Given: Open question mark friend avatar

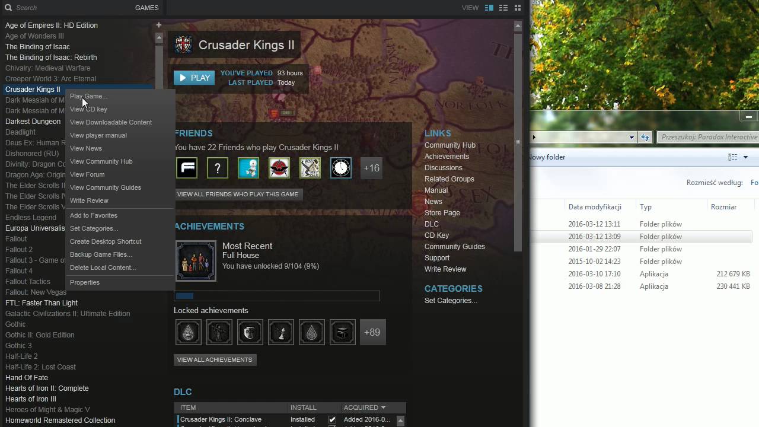Looking at the screenshot, I should pos(218,168).
